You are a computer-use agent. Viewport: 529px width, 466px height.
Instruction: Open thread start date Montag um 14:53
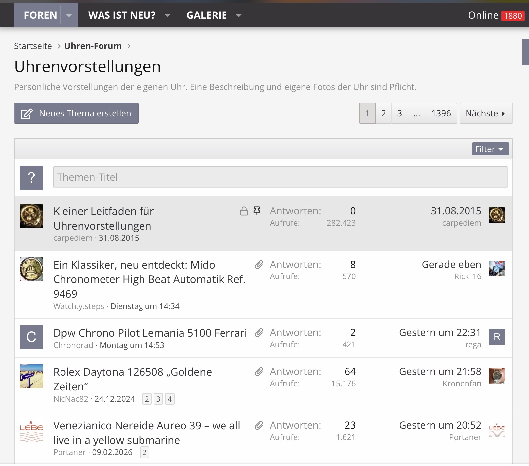point(132,345)
